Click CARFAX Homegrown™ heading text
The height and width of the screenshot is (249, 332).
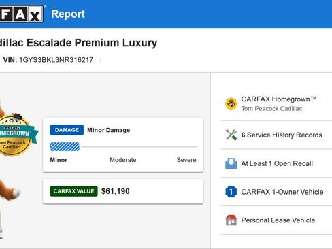click(x=279, y=99)
